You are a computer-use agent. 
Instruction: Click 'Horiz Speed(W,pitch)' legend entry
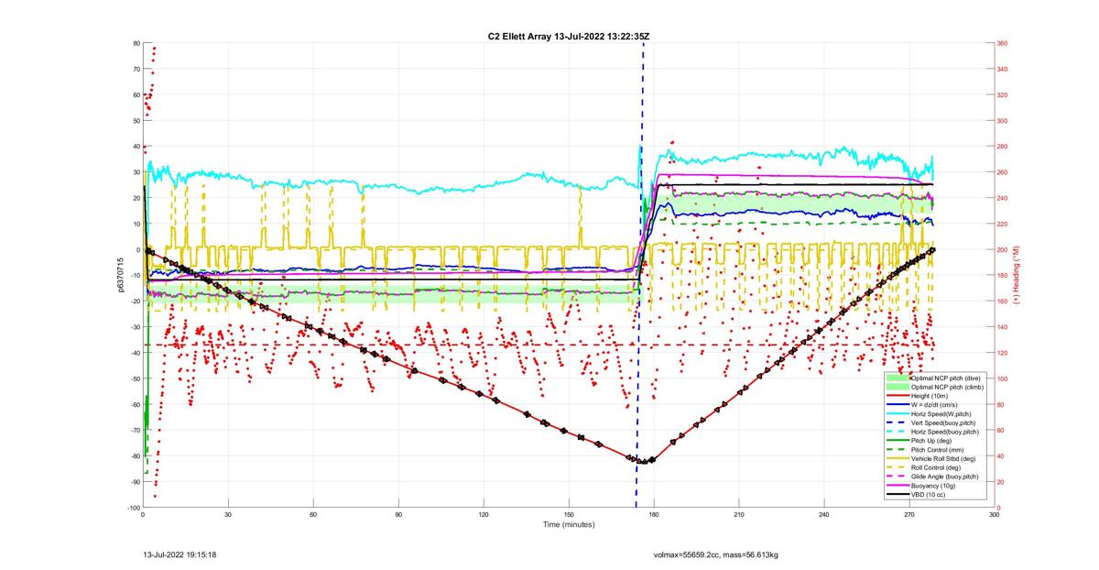coord(943,413)
